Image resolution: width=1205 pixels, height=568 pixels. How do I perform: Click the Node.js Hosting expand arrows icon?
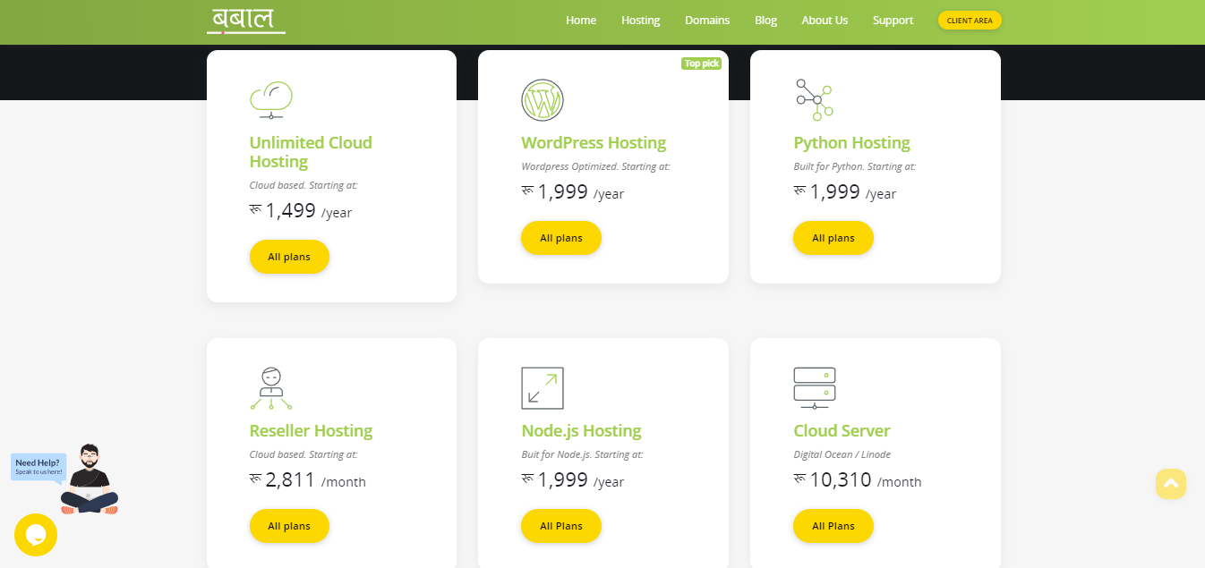[543, 388]
